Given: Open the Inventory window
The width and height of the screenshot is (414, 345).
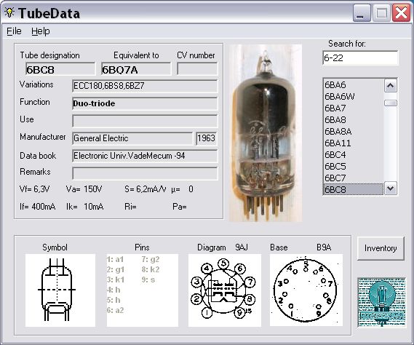Looking at the screenshot, I should 381,248.
